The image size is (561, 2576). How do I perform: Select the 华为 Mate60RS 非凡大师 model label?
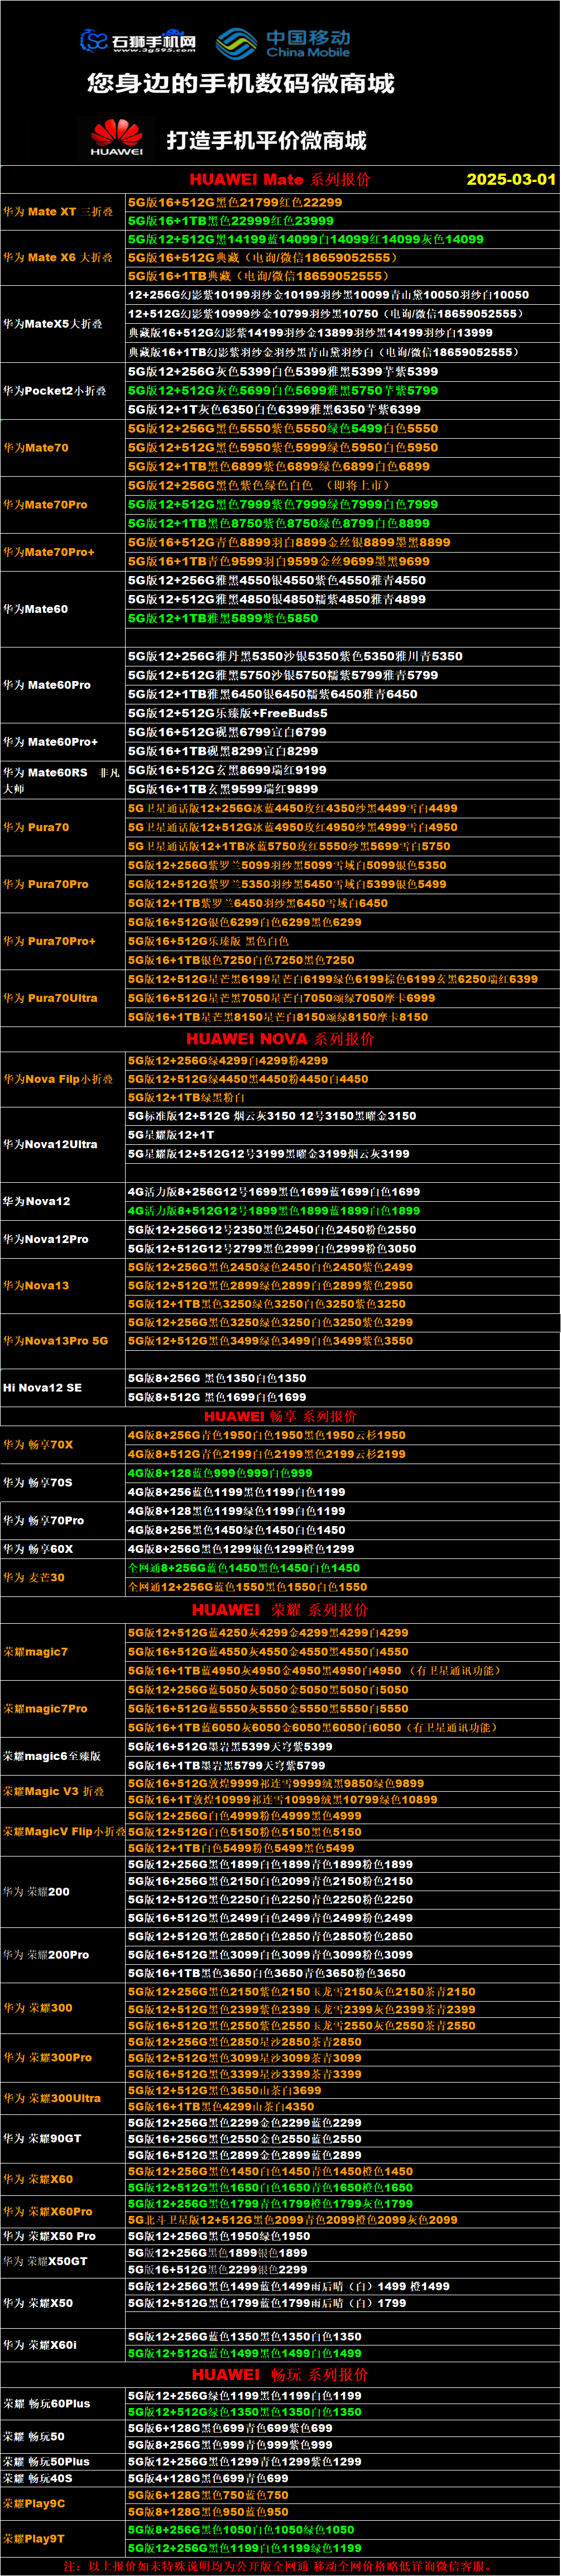pos(62,780)
